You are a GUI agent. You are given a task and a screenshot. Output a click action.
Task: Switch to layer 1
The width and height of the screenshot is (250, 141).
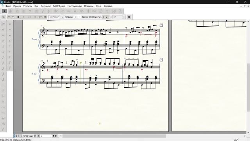(x=14, y=136)
